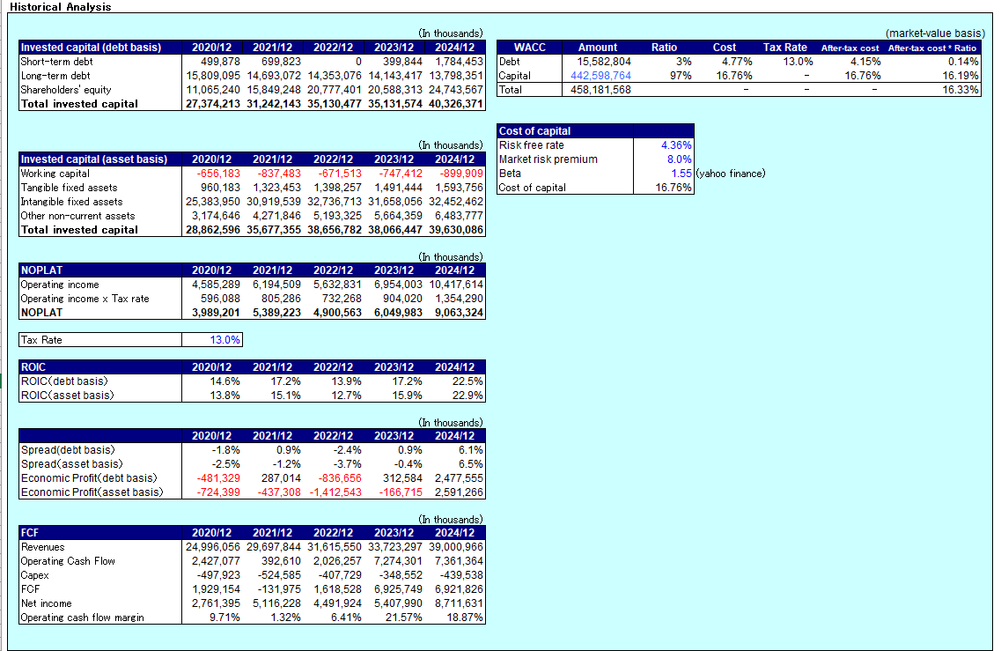
Task: Select the Revenues figure 39,000,966
Action: pyautogui.click(x=456, y=546)
